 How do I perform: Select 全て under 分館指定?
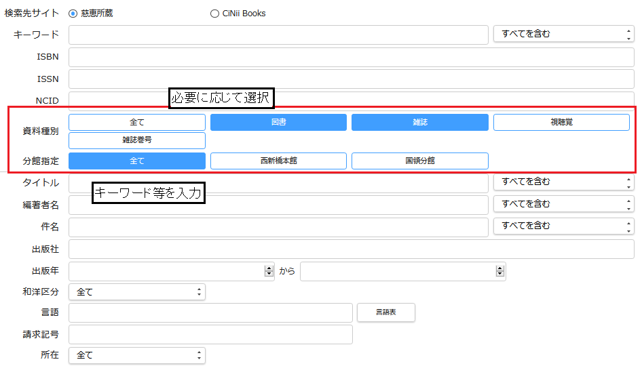point(137,161)
